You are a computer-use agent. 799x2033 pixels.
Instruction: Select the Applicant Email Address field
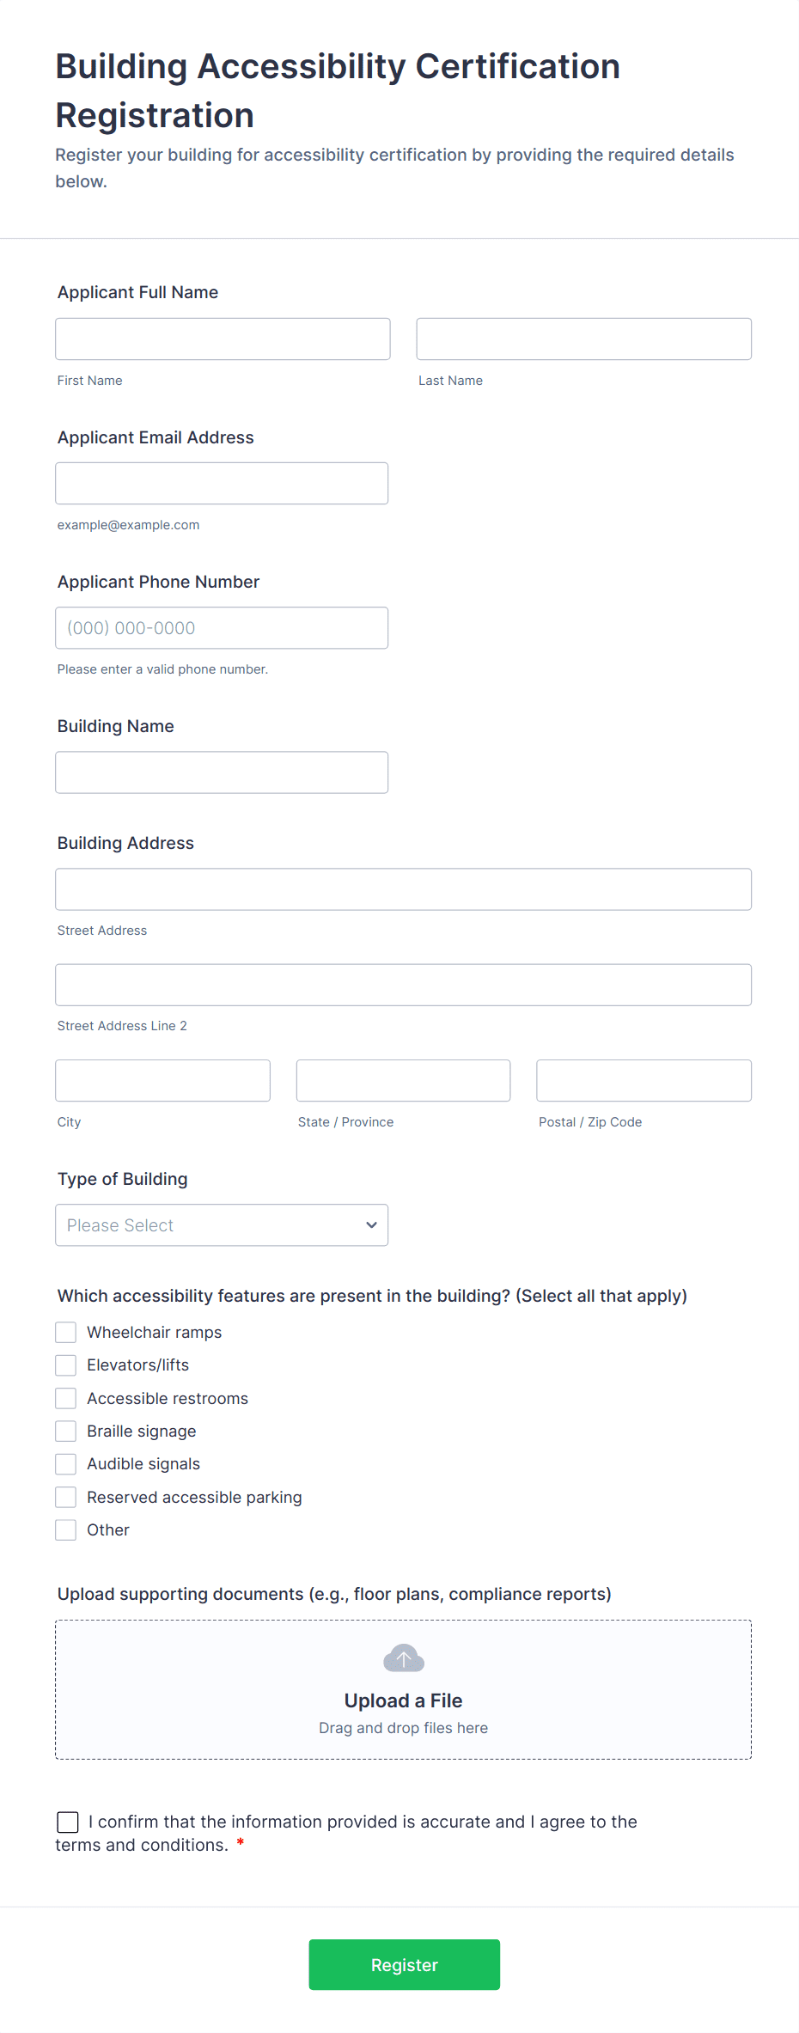coord(221,483)
